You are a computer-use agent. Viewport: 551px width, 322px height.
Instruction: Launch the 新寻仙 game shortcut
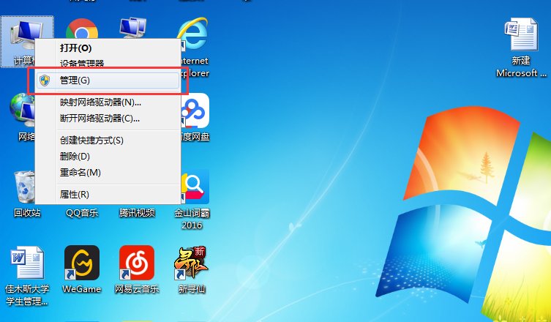pos(191,263)
